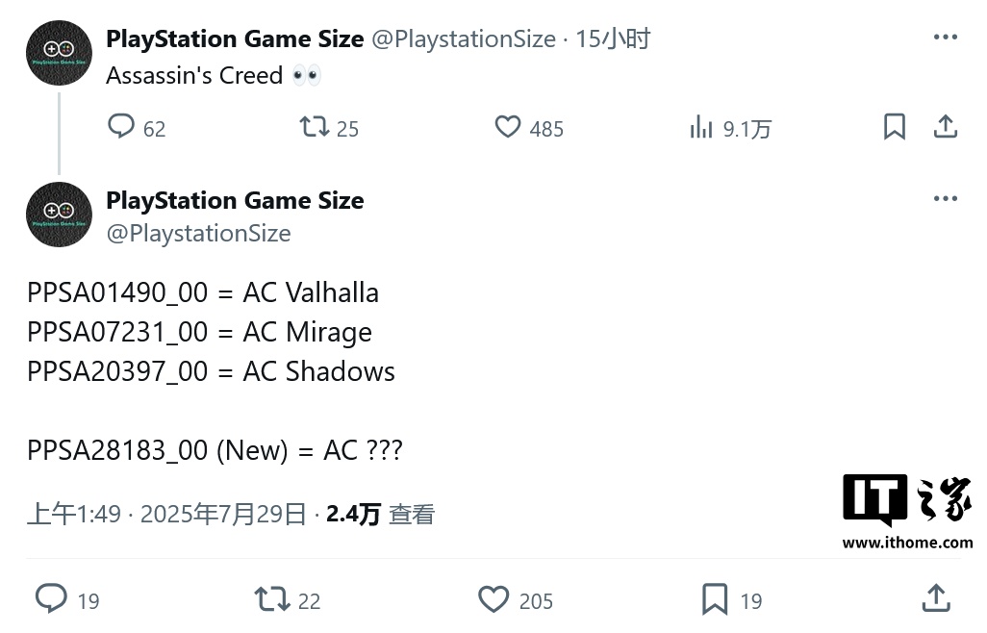The image size is (987, 633).
Task: Bookmark the PPSA codes tweet
Action: tap(715, 599)
